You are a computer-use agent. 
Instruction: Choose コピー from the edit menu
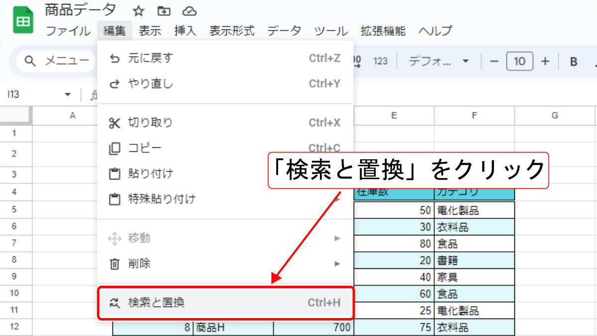225,148
